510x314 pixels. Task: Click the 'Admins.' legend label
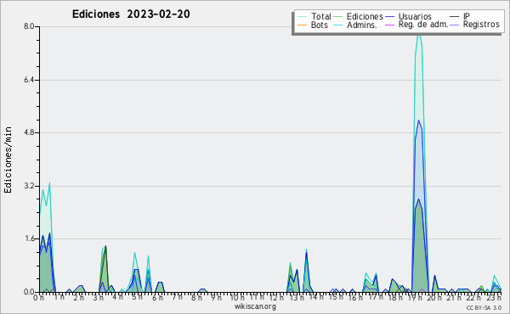point(362,25)
